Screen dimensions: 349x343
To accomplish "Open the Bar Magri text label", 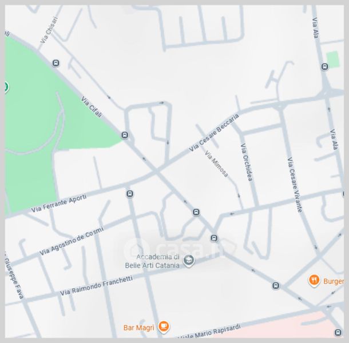I will 138,328.
